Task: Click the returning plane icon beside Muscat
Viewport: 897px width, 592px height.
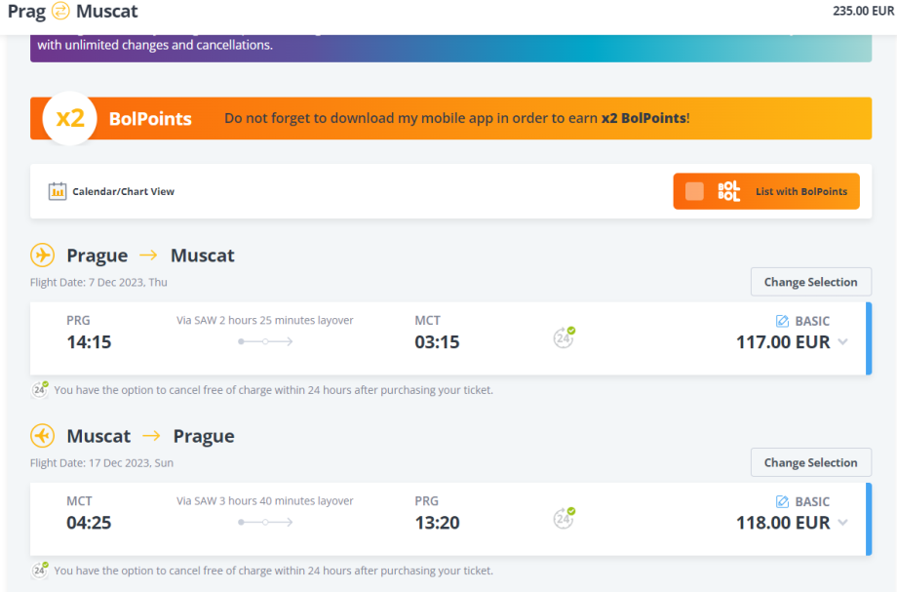Action: pos(43,436)
